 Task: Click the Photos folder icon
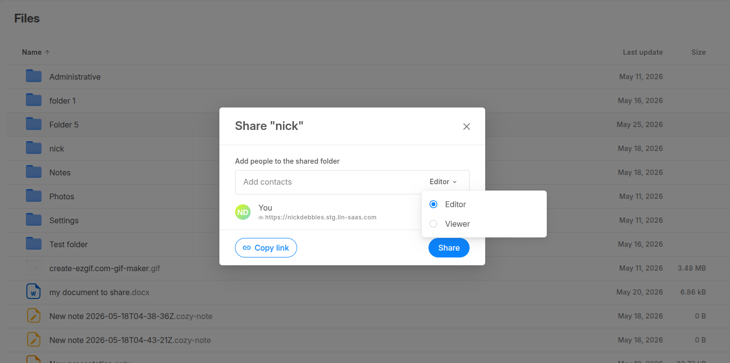pos(34,196)
